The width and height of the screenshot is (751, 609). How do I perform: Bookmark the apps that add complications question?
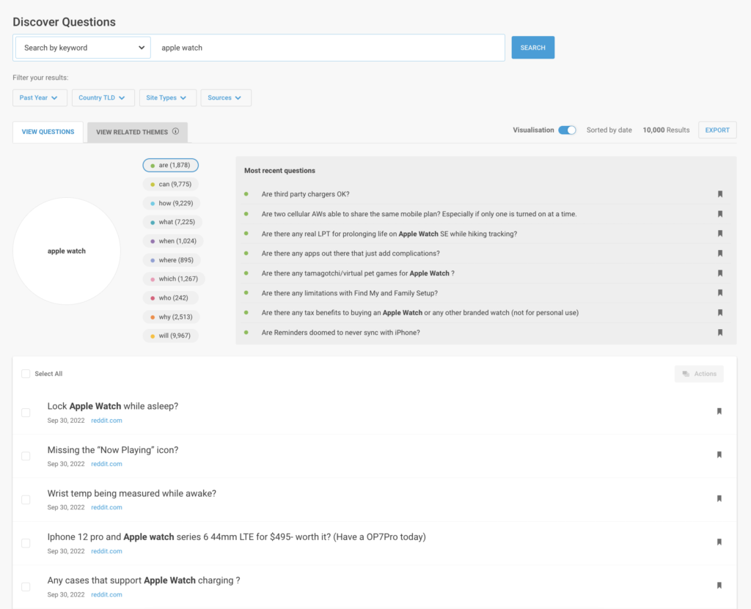pyautogui.click(x=720, y=254)
